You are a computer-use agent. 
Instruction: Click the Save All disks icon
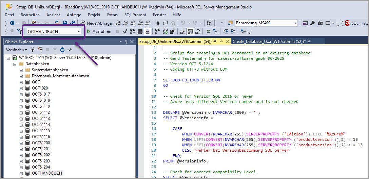pyautogui.click(x=72, y=23)
